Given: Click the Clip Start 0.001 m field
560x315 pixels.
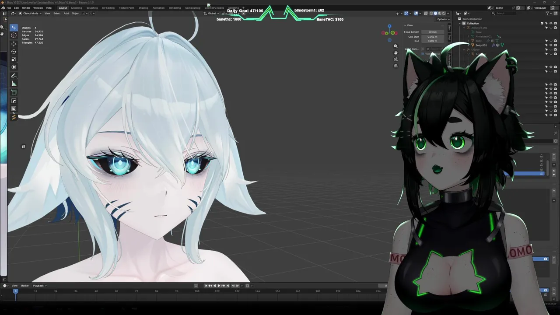Looking at the screenshot, I should pos(433,37).
